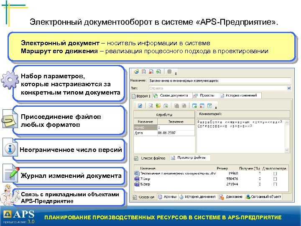Click the file size 550476

[x=232, y=179]
